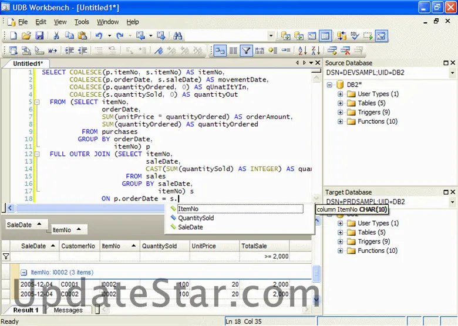Screen dimensions: 458x326
Task: Click the editor horizontal scrollbar
Action: (90, 208)
